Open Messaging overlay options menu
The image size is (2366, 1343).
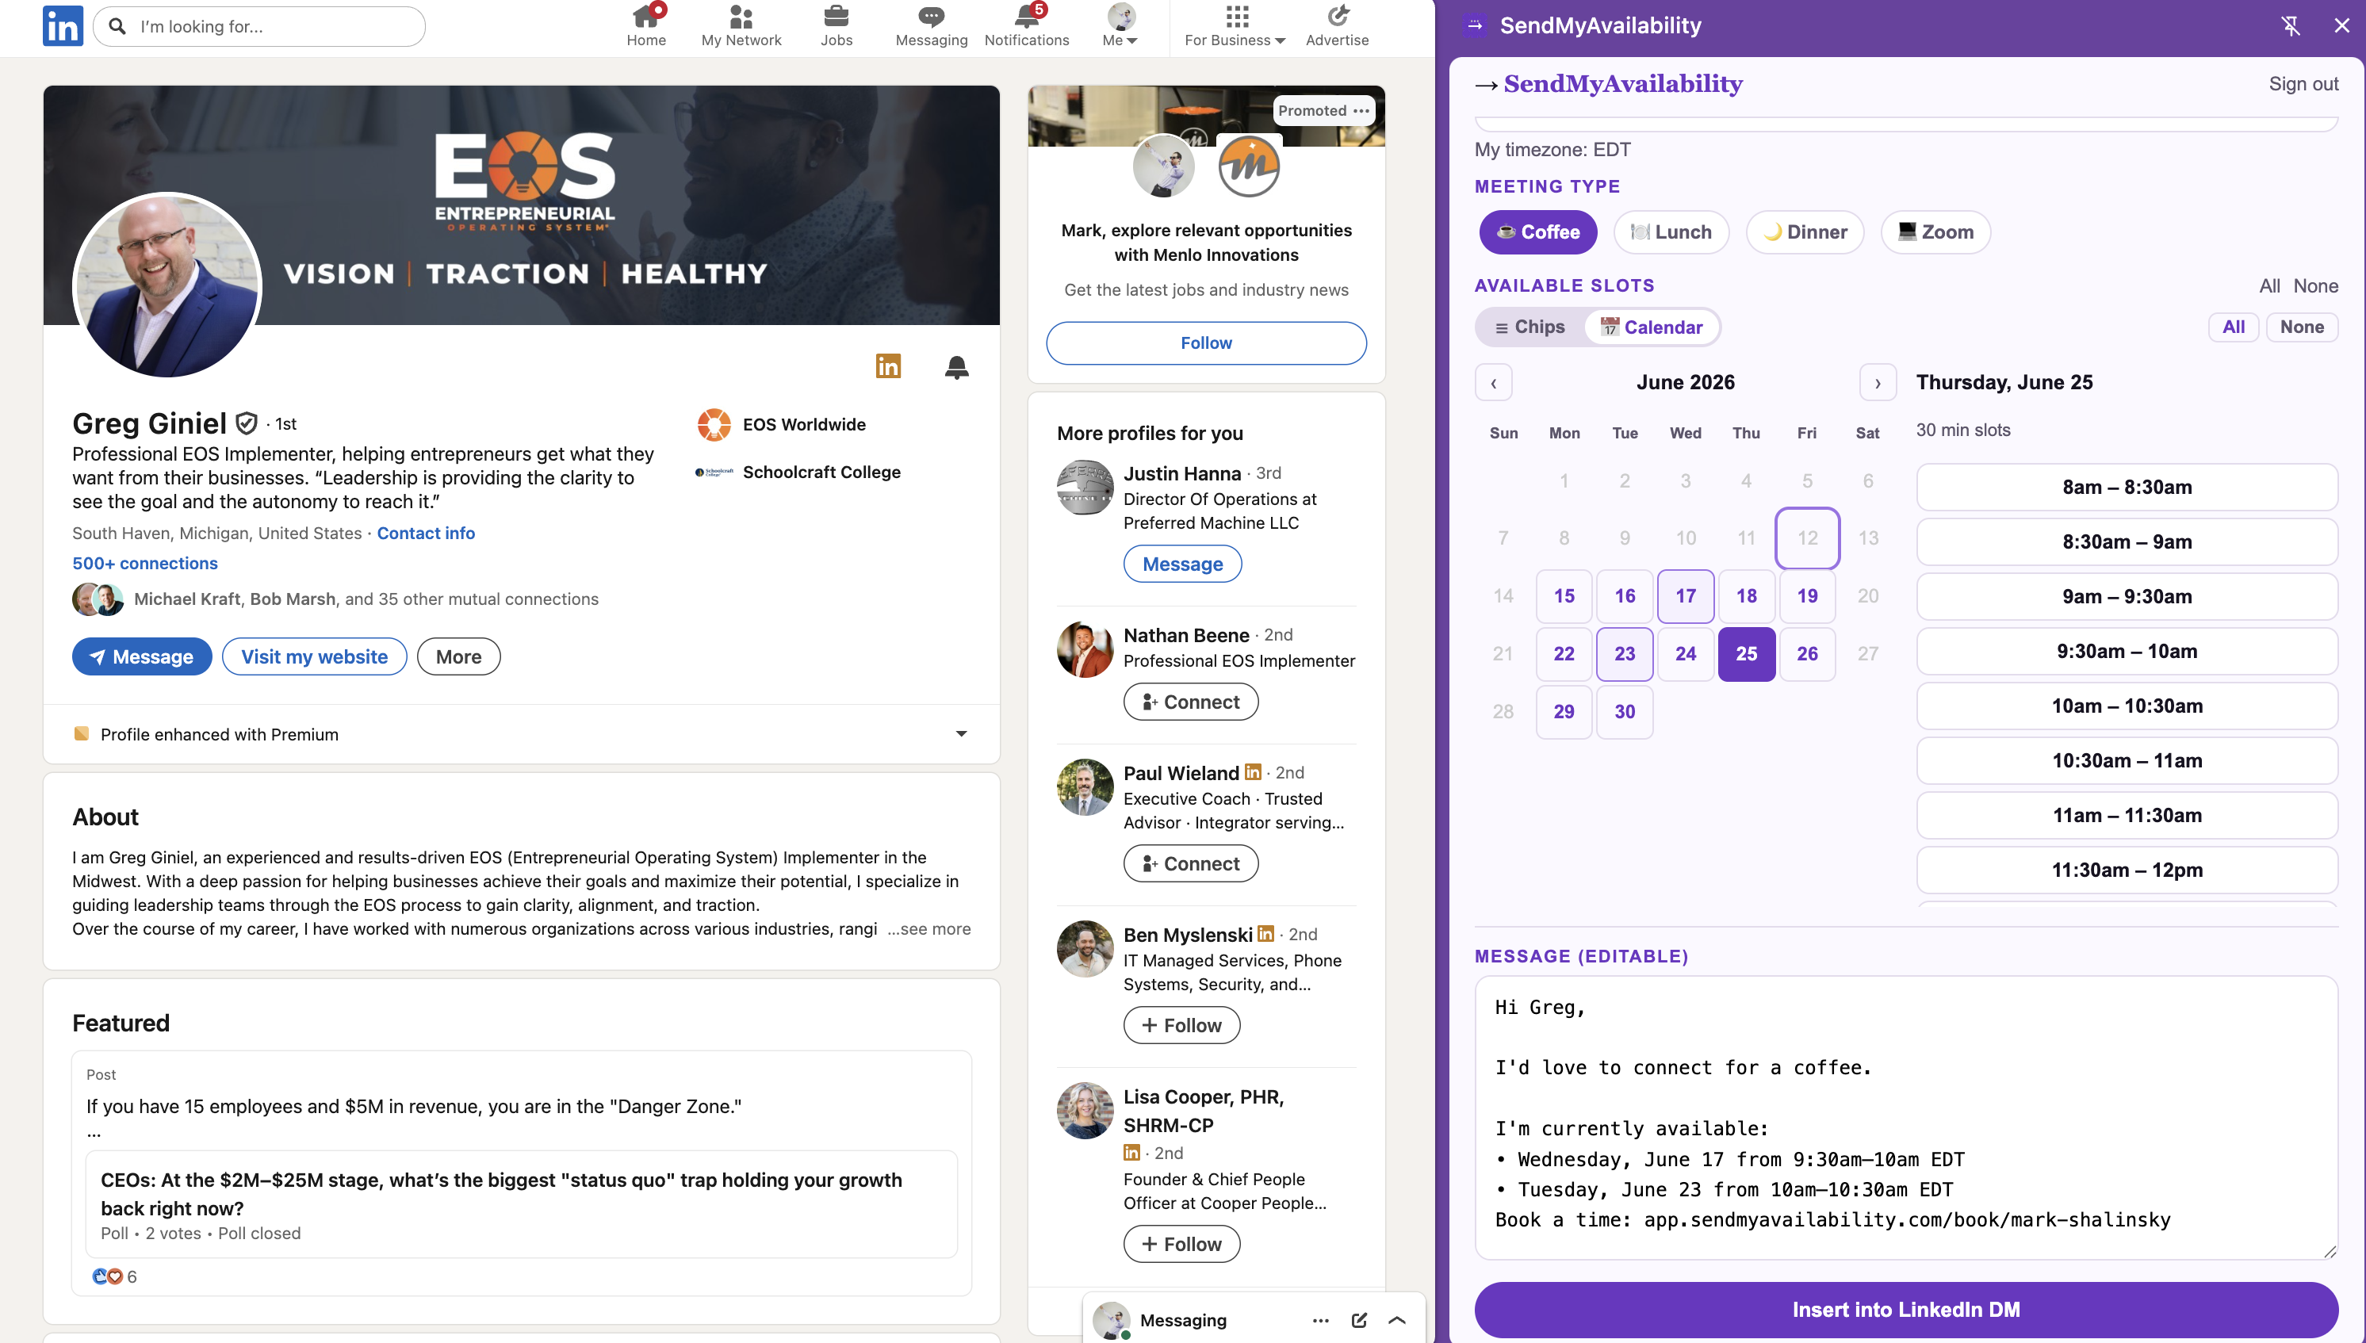[x=1320, y=1320]
